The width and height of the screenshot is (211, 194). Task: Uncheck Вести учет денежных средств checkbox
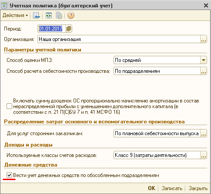click(9, 175)
